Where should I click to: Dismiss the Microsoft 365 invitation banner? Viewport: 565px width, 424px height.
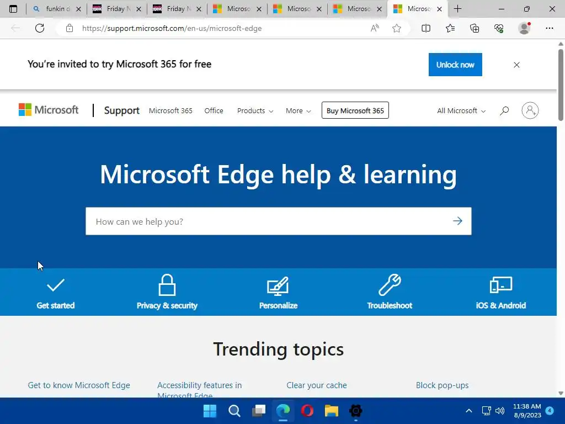tap(516, 65)
